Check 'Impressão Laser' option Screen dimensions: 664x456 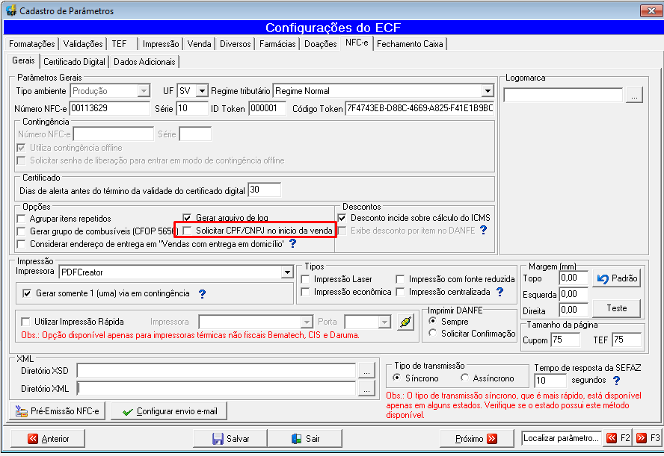[x=305, y=279]
